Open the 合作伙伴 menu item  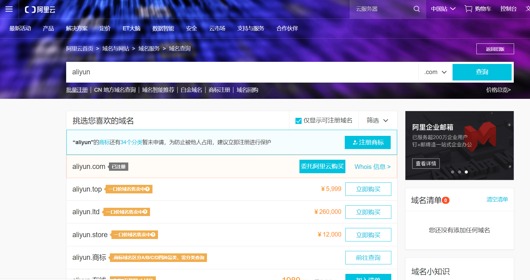click(x=287, y=28)
